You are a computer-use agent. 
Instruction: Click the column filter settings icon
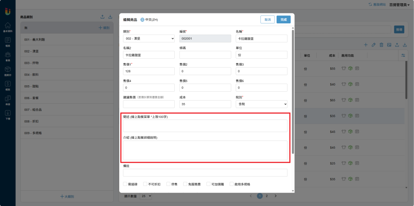tap(403, 55)
